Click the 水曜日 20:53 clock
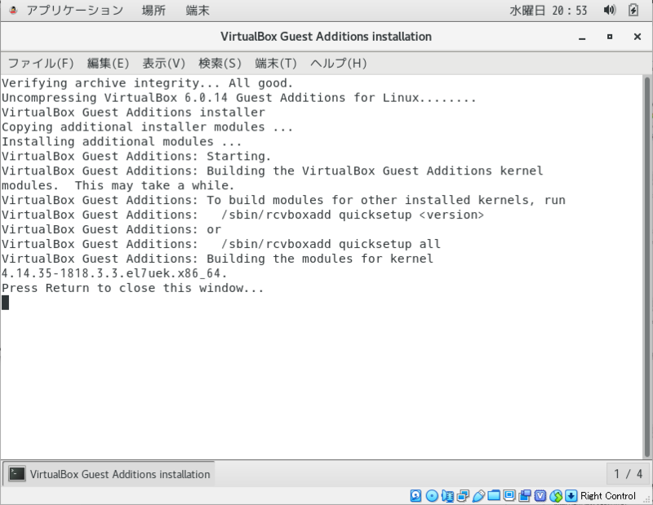 click(x=549, y=10)
